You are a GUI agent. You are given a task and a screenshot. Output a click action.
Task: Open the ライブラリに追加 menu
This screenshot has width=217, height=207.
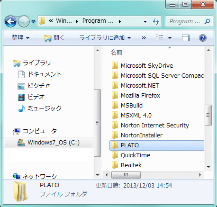[x=105, y=38]
